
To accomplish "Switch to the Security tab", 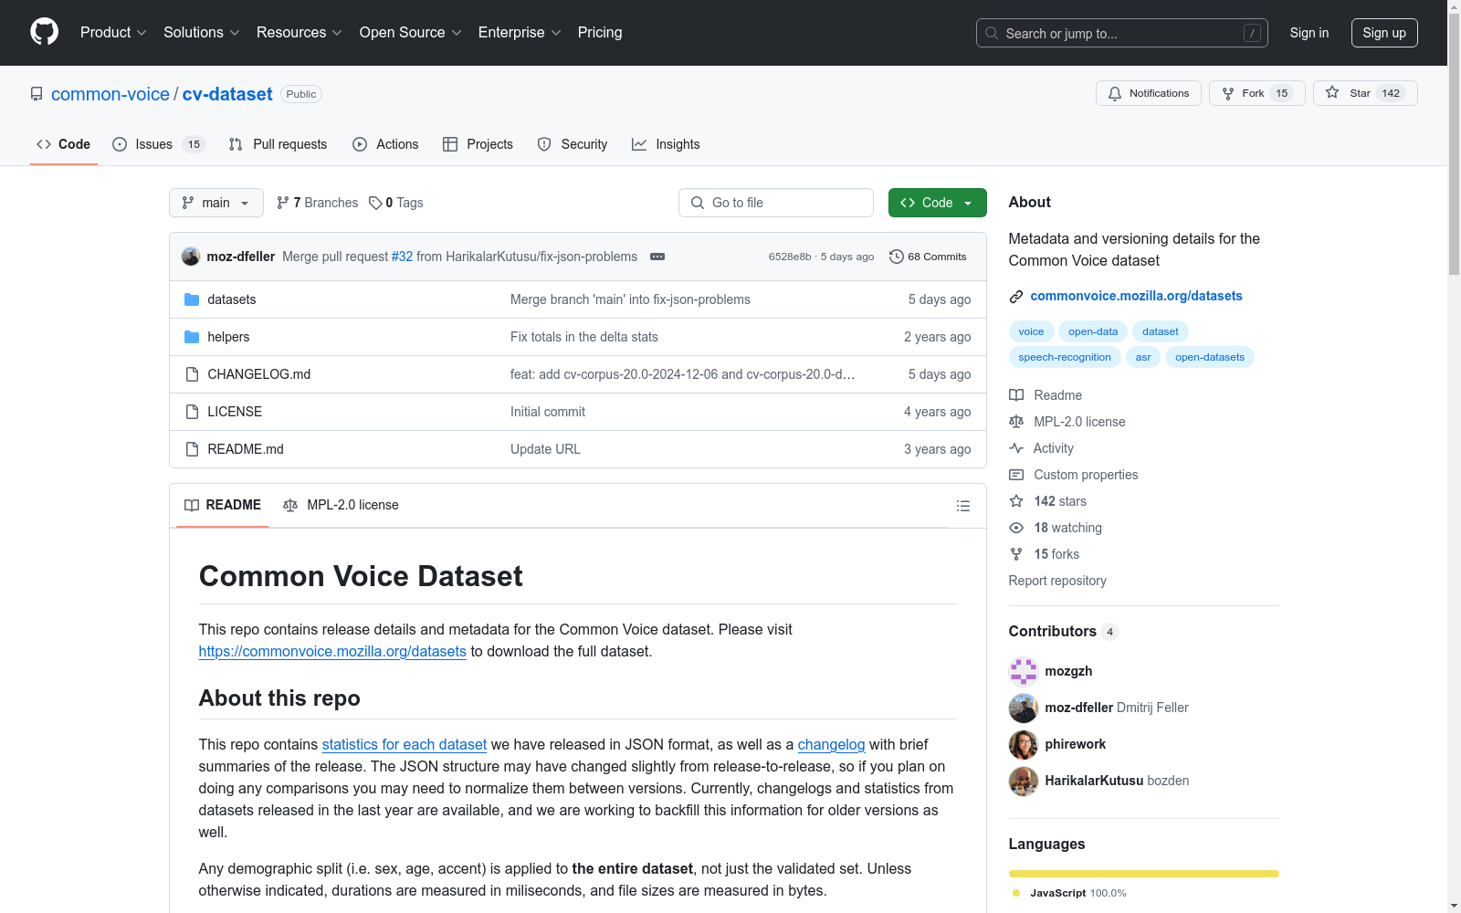I will [x=573, y=144].
